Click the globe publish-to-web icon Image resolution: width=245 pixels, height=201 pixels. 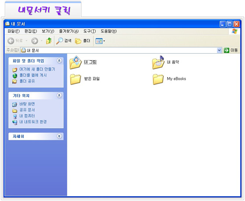click(15, 76)
